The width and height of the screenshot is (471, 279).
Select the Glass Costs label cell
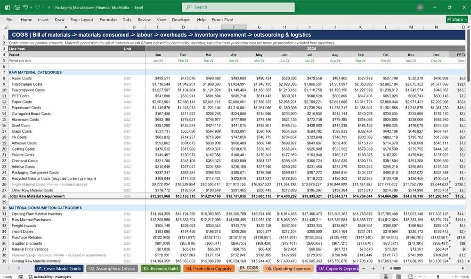click(66, 131)
